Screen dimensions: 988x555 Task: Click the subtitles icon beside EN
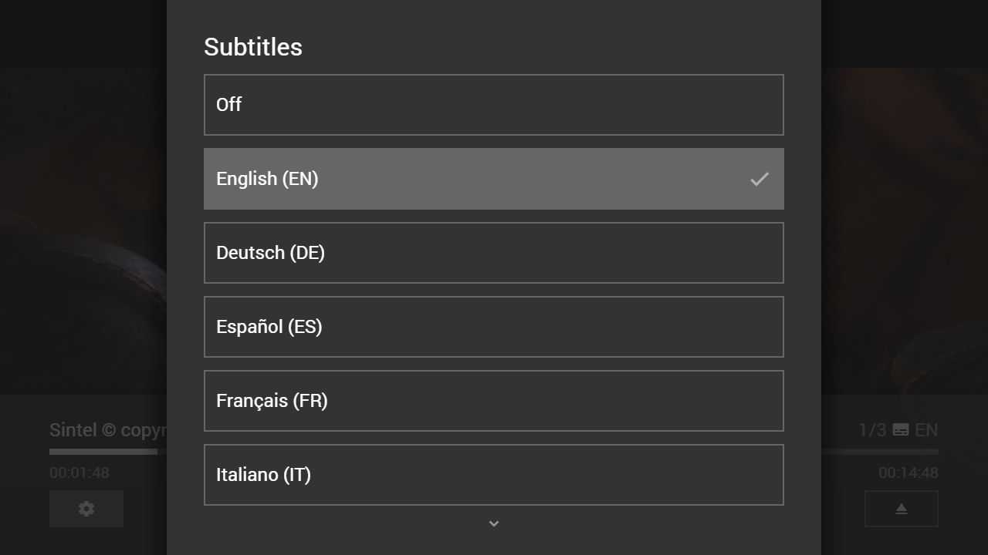900,430
